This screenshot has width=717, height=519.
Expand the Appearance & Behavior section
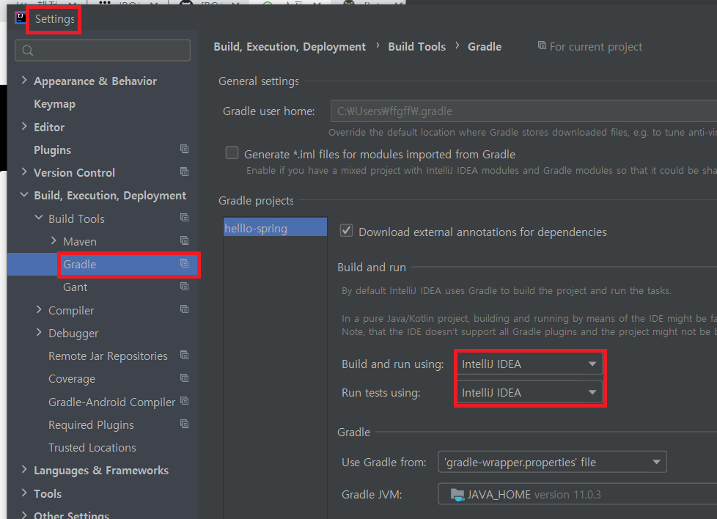coord(24,80)
